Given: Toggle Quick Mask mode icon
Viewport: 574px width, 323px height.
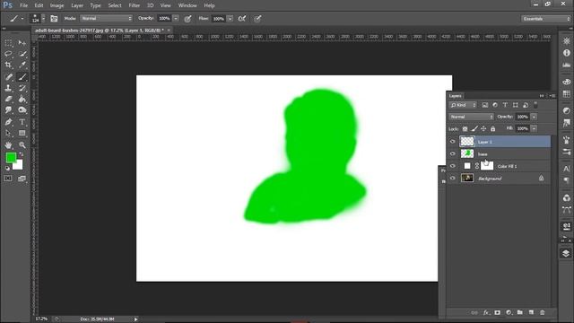Looking at the screenshot, I should (x=8, y=179).
